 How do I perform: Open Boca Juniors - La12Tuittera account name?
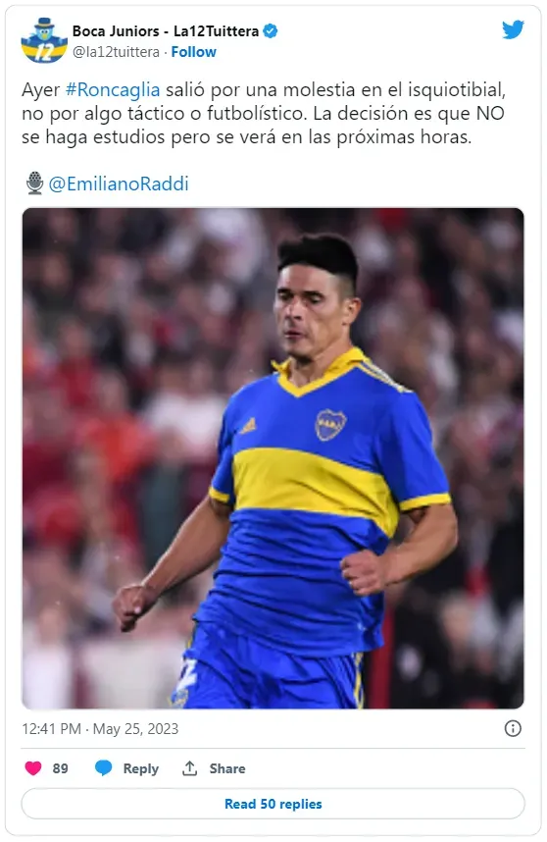click(x=166, y=31)
